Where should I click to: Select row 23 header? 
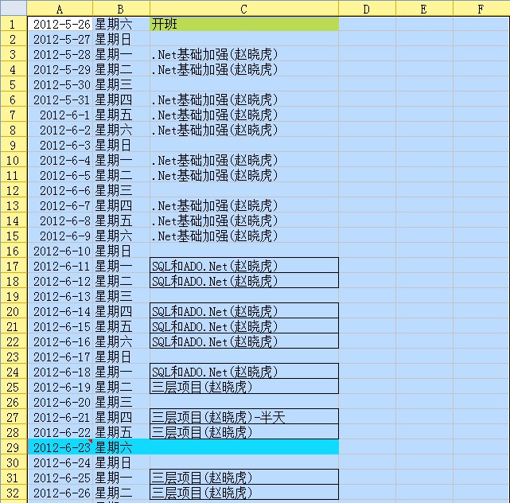pos(14,357)
